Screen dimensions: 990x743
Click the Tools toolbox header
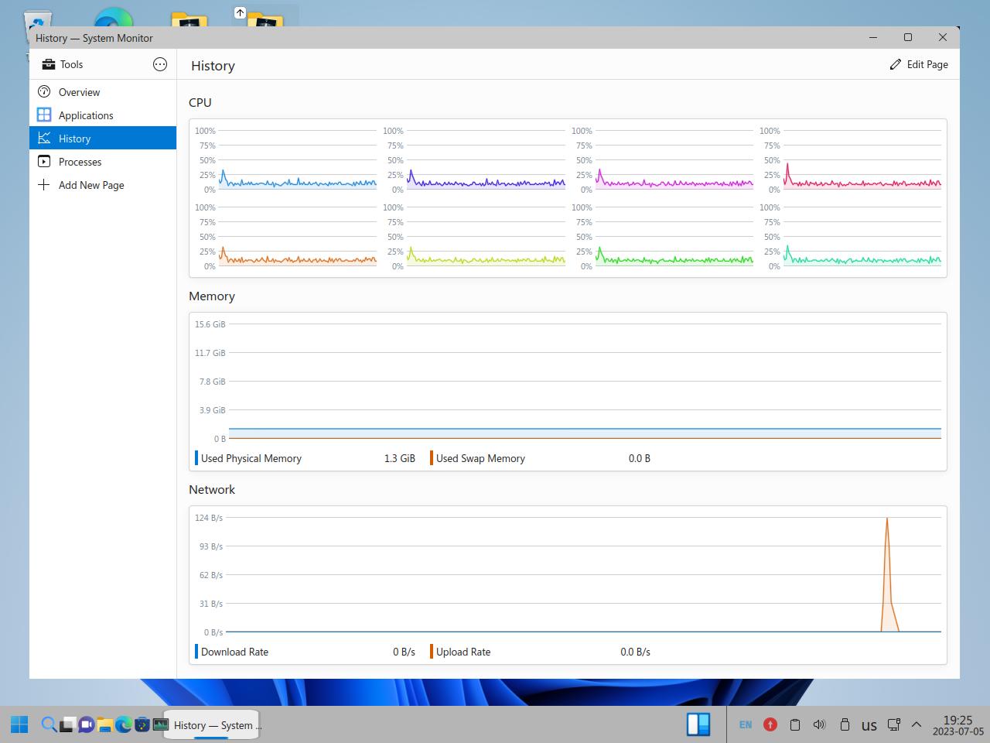point(63,64)
